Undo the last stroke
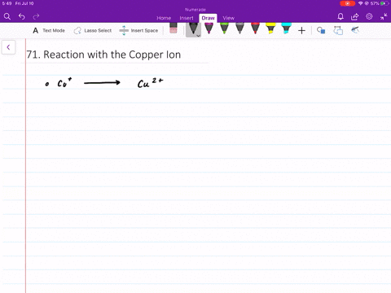 [x=22, y=17]
